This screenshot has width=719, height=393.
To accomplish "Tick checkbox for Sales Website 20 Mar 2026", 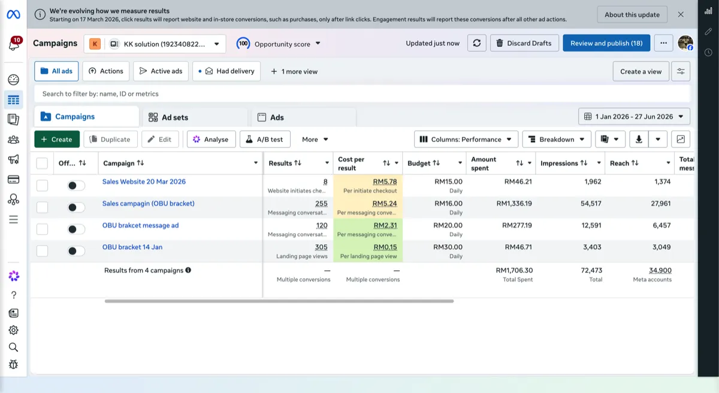I will coord(42,186).
